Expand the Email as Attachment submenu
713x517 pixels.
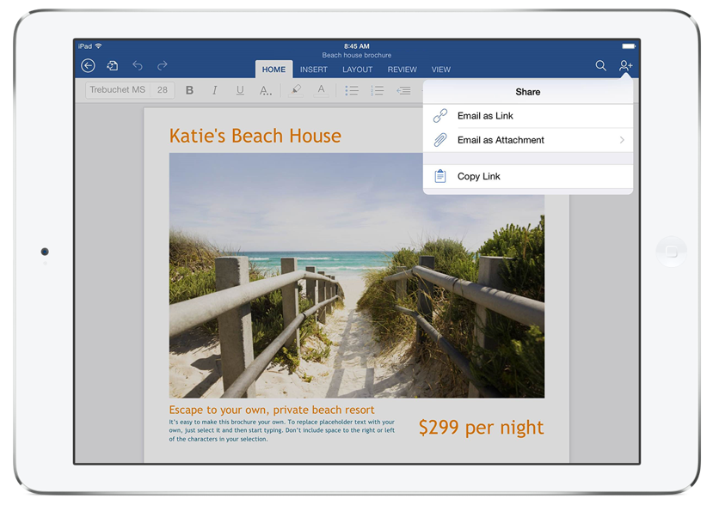click(x=622, y=140)
